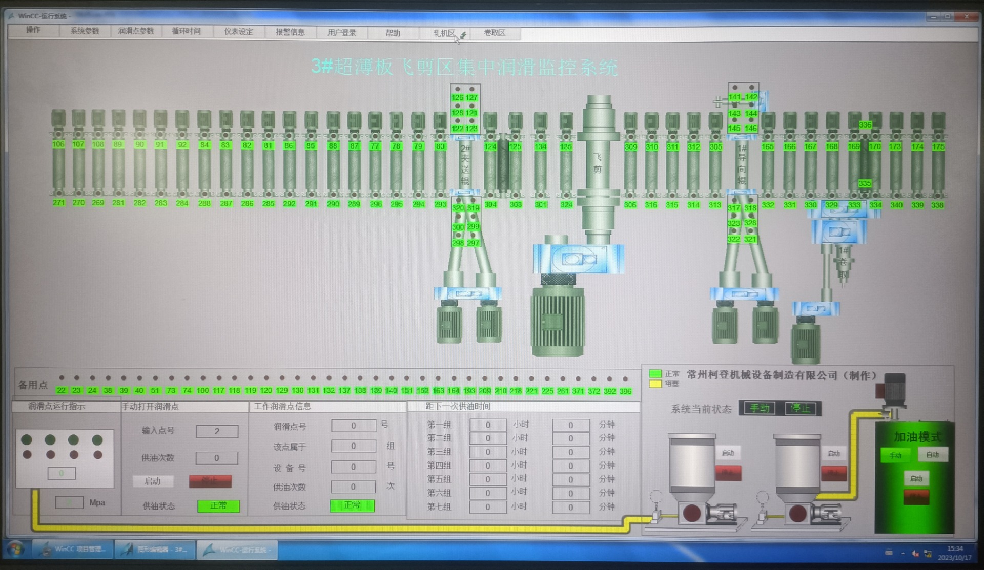
Task: Select the upper blue 1#卷取 gearbox
Action: pos(839,231)
